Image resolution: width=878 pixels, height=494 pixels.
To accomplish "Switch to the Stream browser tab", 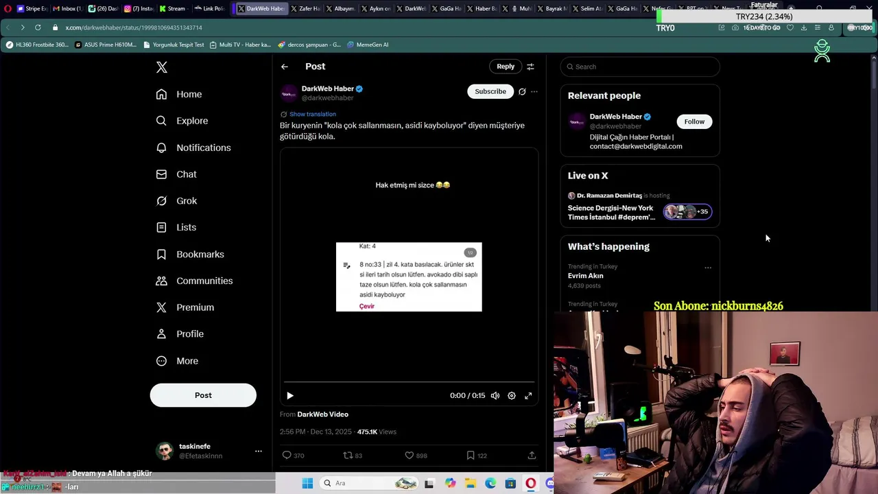I will pos(172,9).
